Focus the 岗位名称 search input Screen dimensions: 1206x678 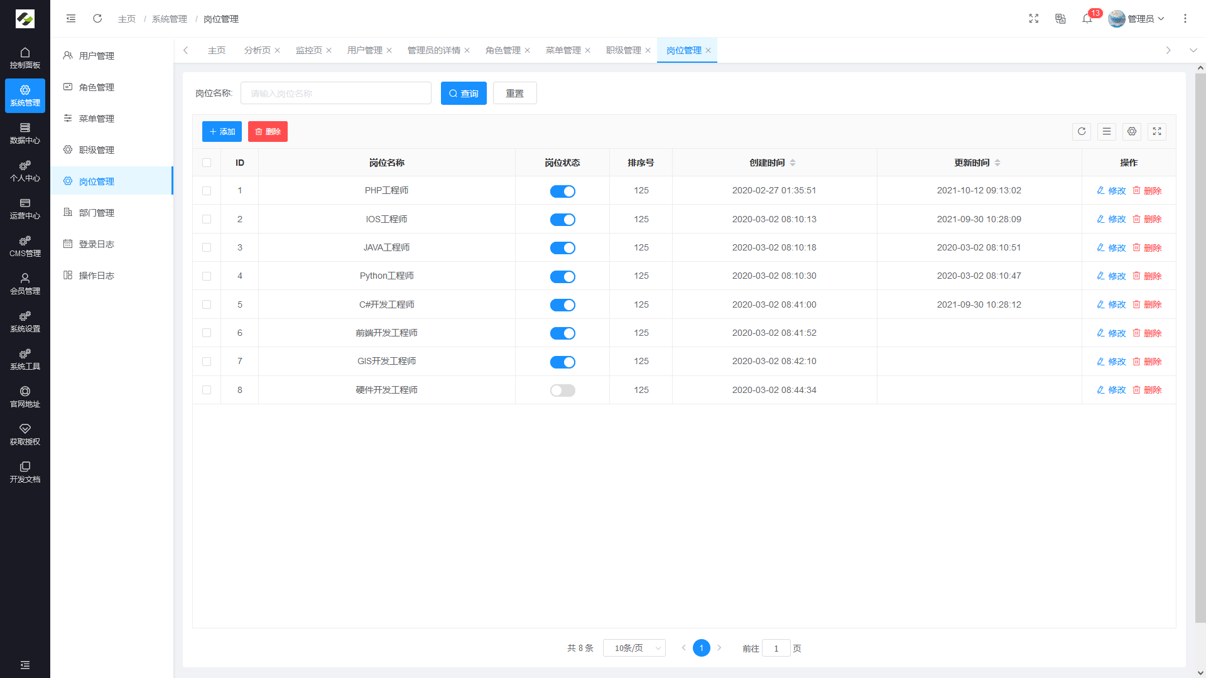click(336, 94)
